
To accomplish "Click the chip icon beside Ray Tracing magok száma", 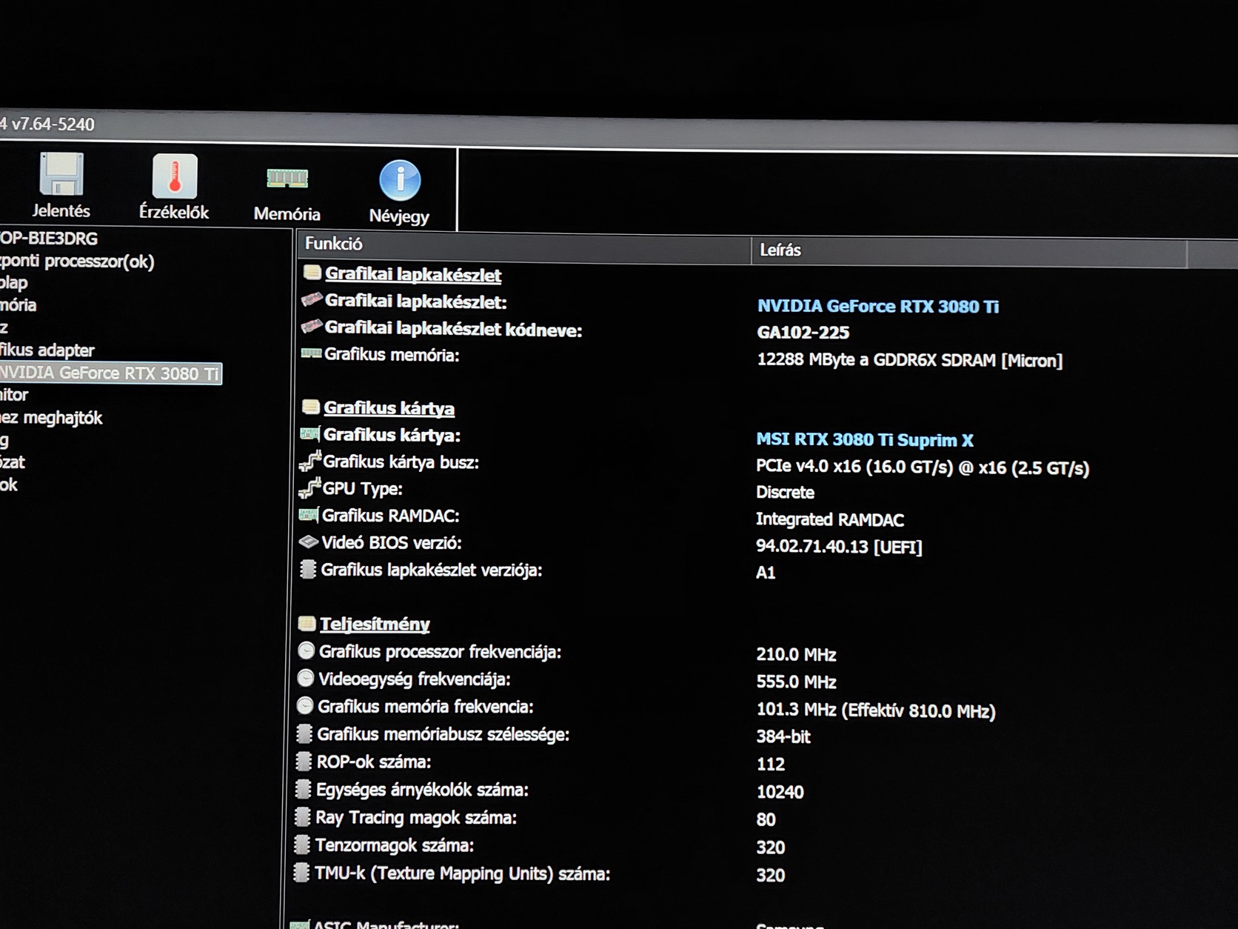I will tap(302, 816).
